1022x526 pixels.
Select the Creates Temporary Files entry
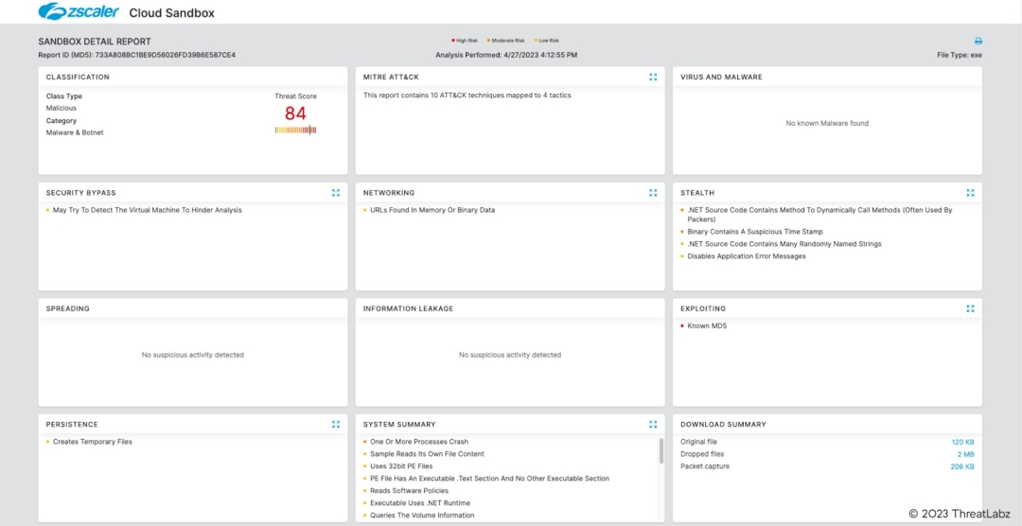pyautogui.click(x=92, y=442)
